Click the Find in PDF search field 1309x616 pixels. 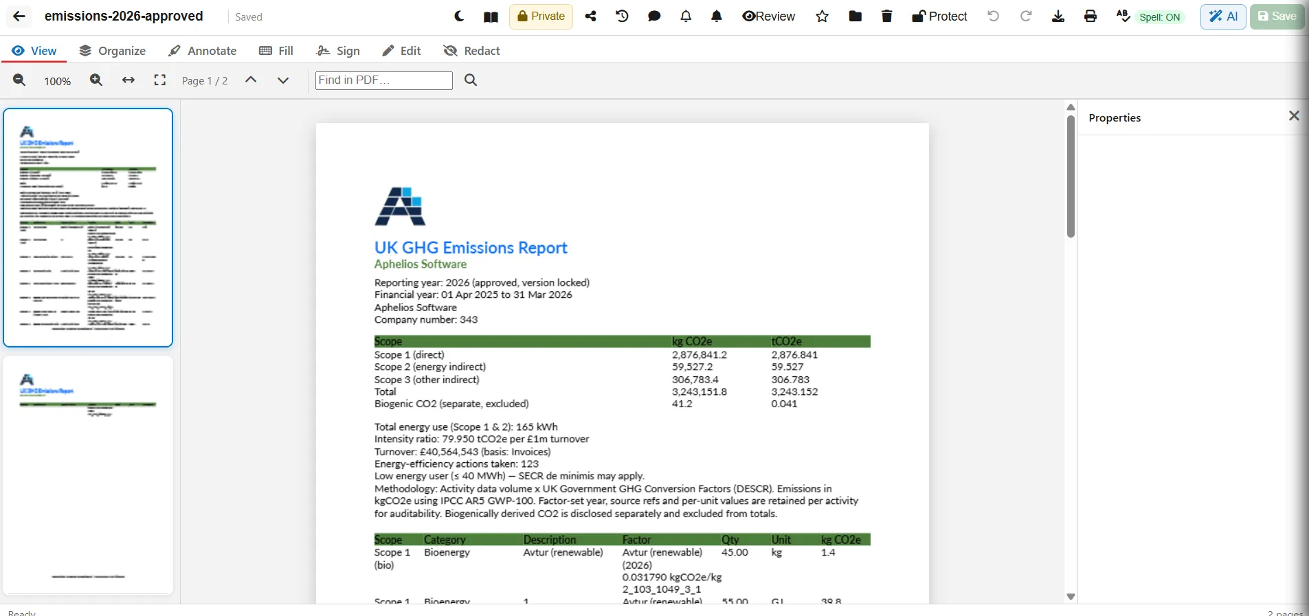point(383,80)
